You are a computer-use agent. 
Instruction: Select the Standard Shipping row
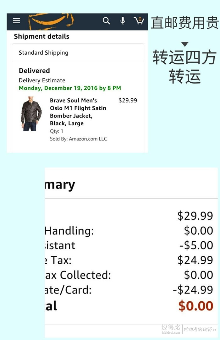[78, 52]
